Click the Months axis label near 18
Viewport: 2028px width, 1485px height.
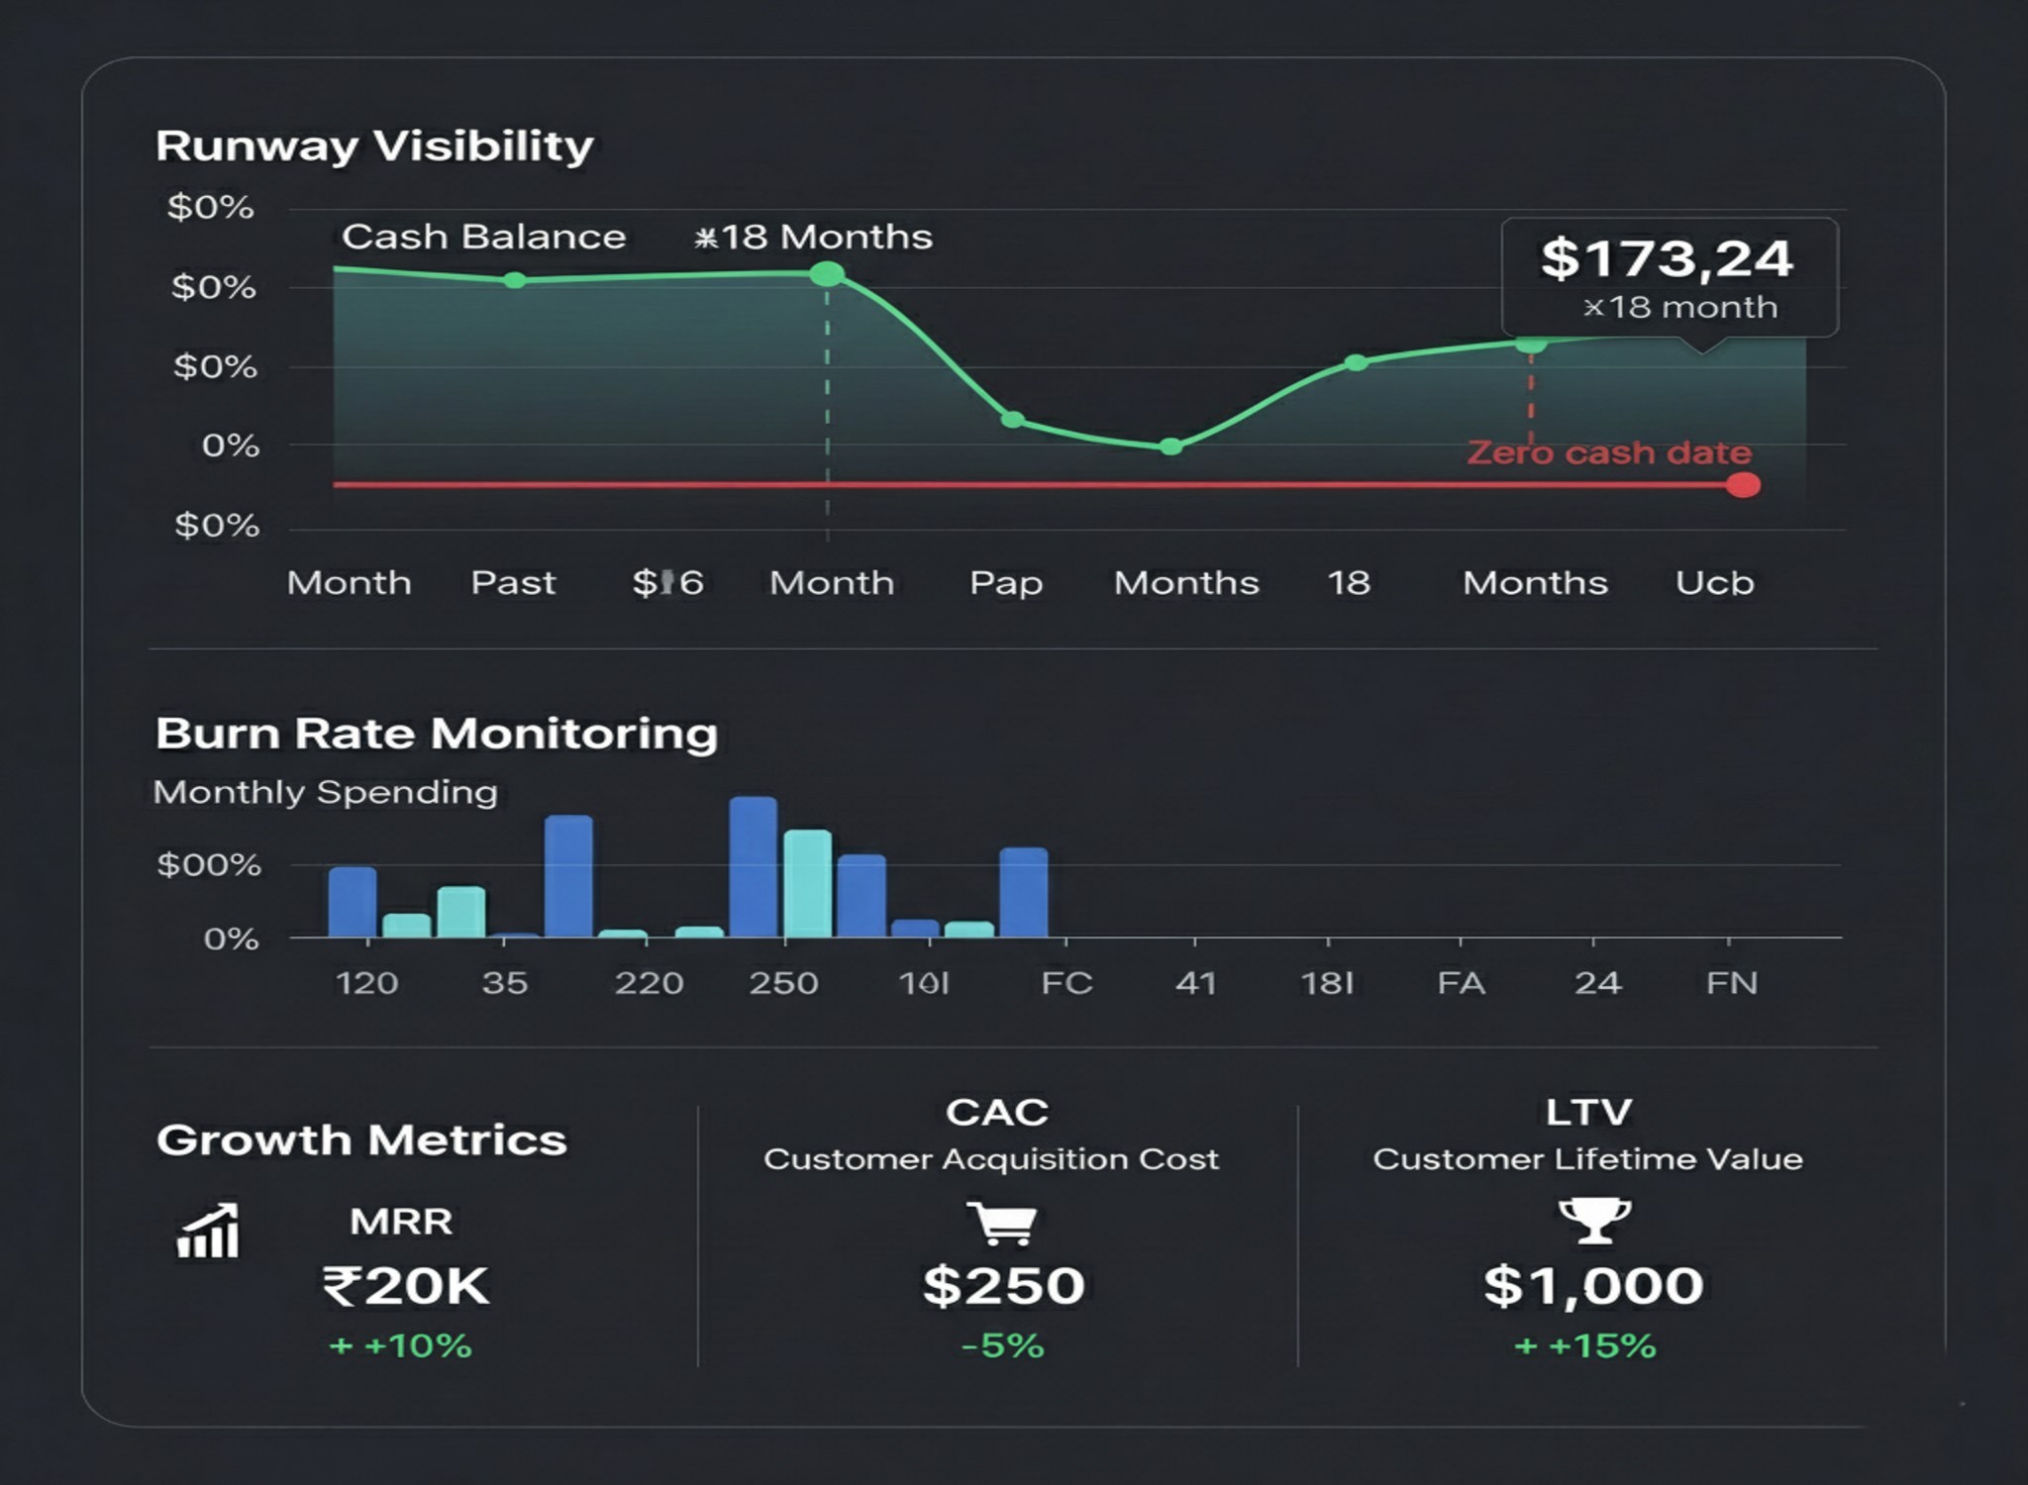pyautogui.click(x=1532, y=583)
